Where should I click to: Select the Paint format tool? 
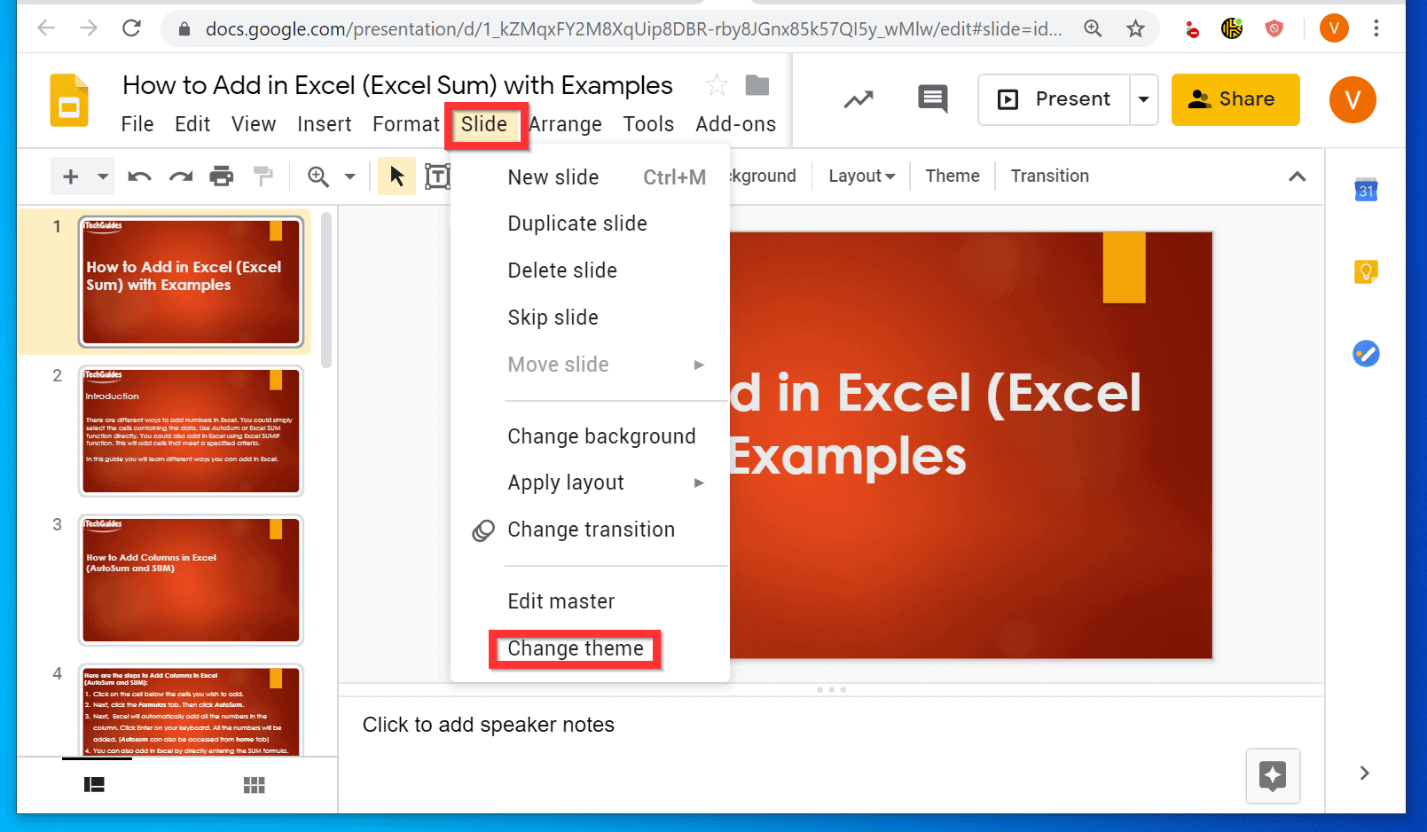(x=263, y=176)
